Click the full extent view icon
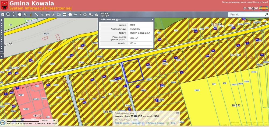 pyautogui.click(x=20, y=15)
